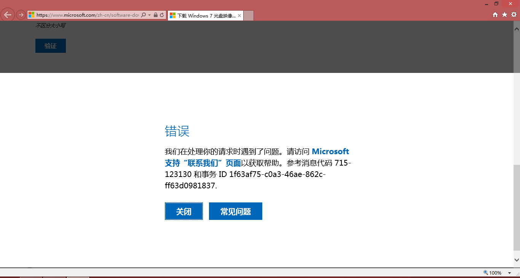The width and height of the screenshot is (520, 278).
Task: Open a new tab with the blank tab button
Action: pos(248,16)
